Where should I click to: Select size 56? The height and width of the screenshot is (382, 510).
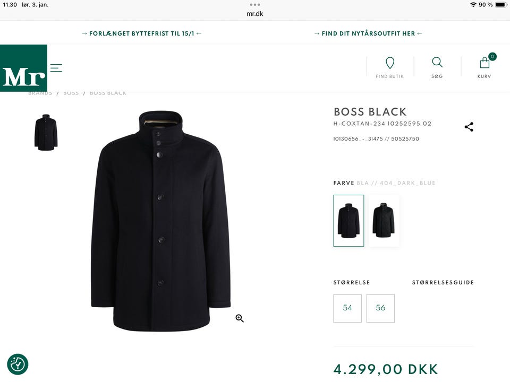coord(380,308)
